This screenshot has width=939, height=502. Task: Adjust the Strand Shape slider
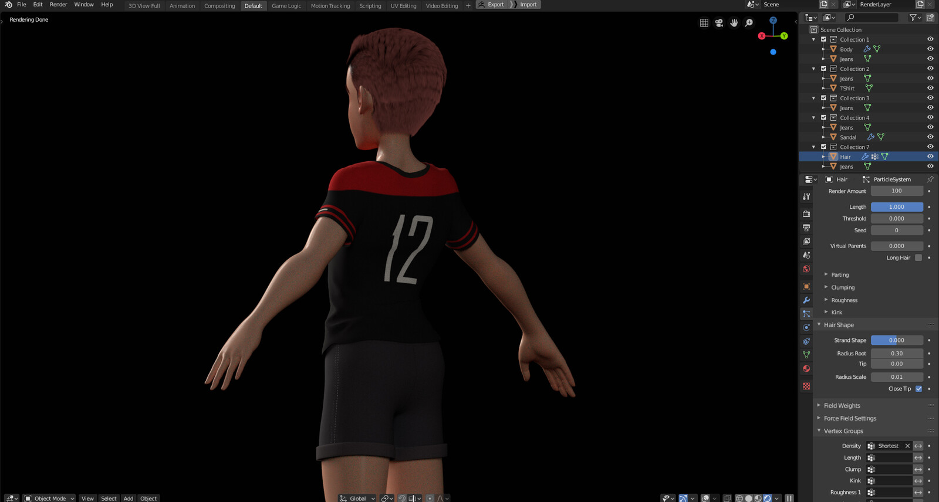(x=897, y=341)
